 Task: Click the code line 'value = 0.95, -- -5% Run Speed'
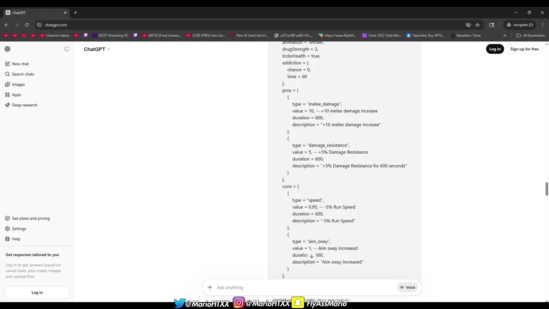click(324, 207)
